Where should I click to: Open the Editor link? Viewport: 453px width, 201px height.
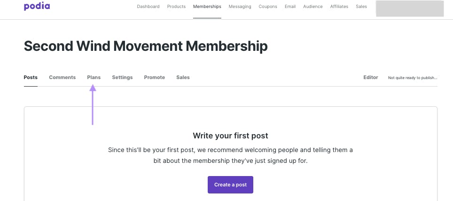[x=371, y=77]
